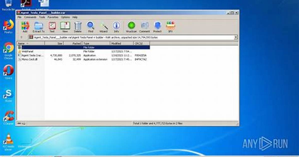This screenshot has height=157, width=299.
Task: Open the Tools menu
Action: [42, 17]
